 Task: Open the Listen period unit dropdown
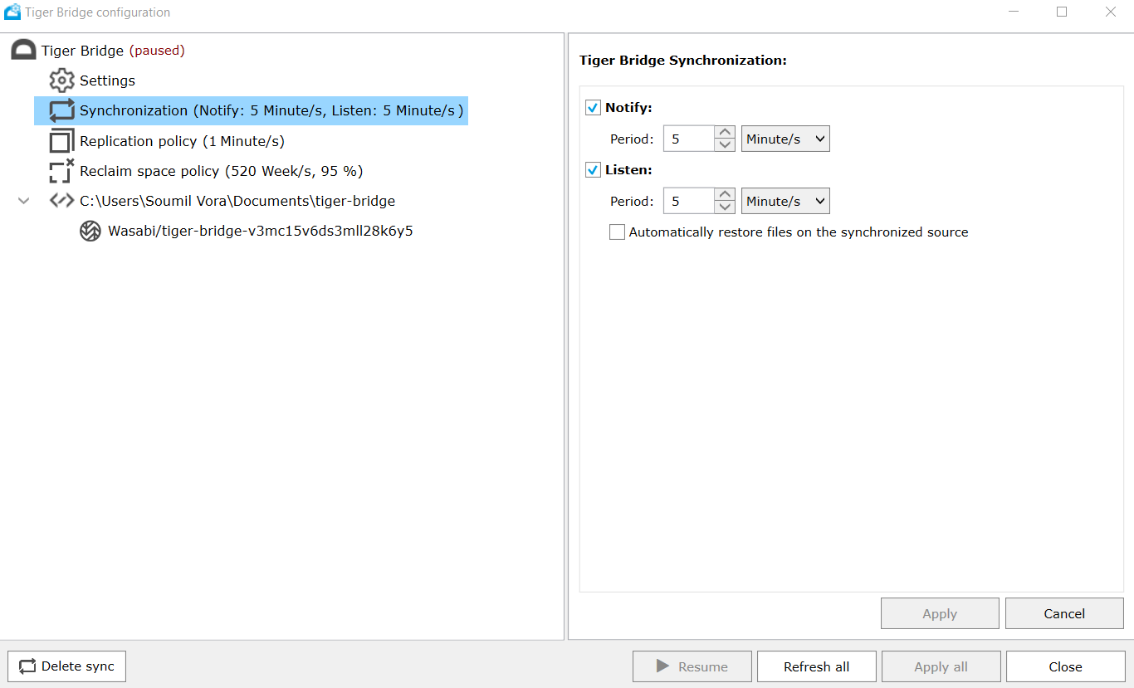(785, 201)
